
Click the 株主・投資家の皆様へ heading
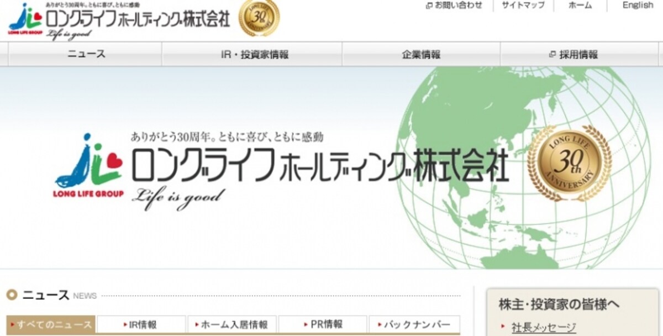(x=559, y=304)
